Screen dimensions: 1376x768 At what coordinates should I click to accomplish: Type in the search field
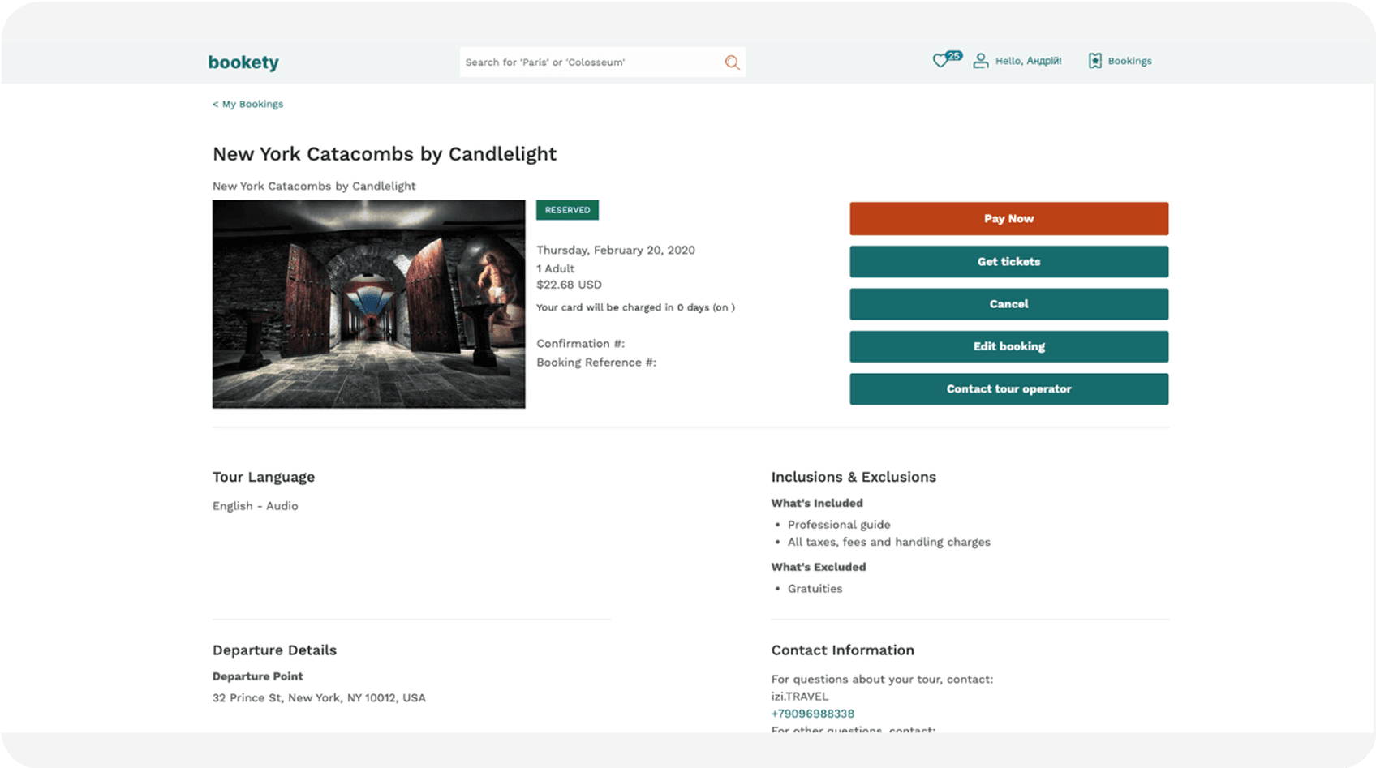(x=590, y=62)
